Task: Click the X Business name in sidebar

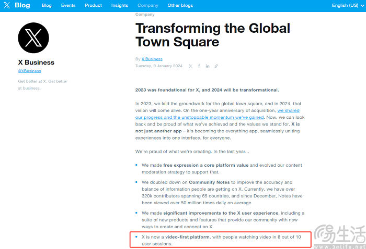Action: point(36,63)
